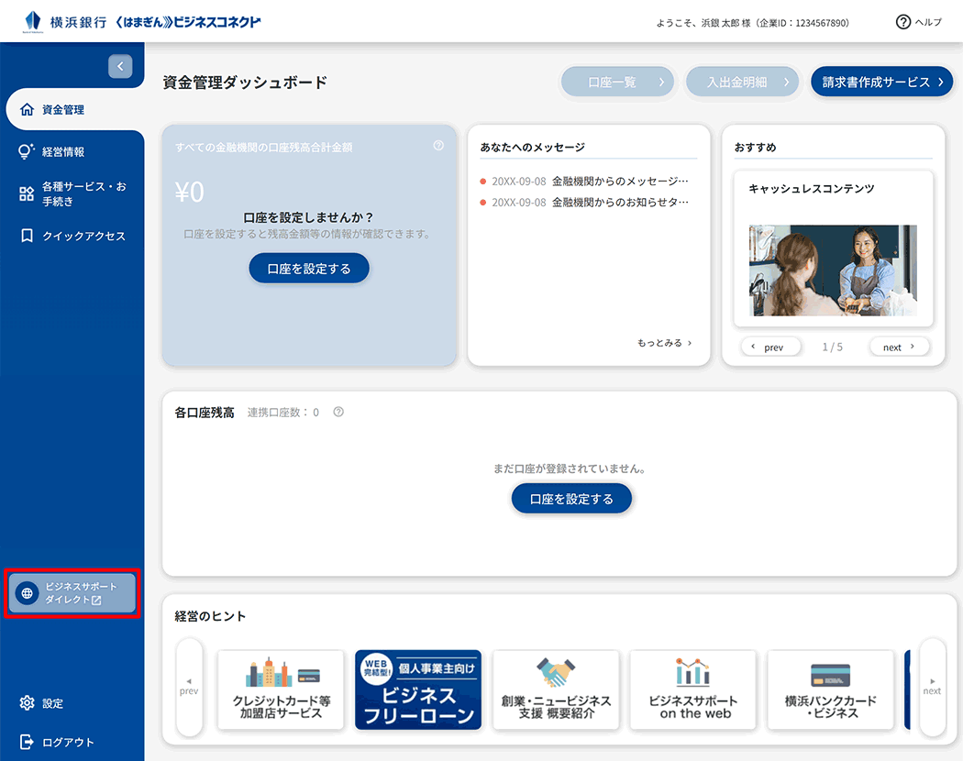Open the クレジットカード等加盟店サービス card

pos(281,690)
